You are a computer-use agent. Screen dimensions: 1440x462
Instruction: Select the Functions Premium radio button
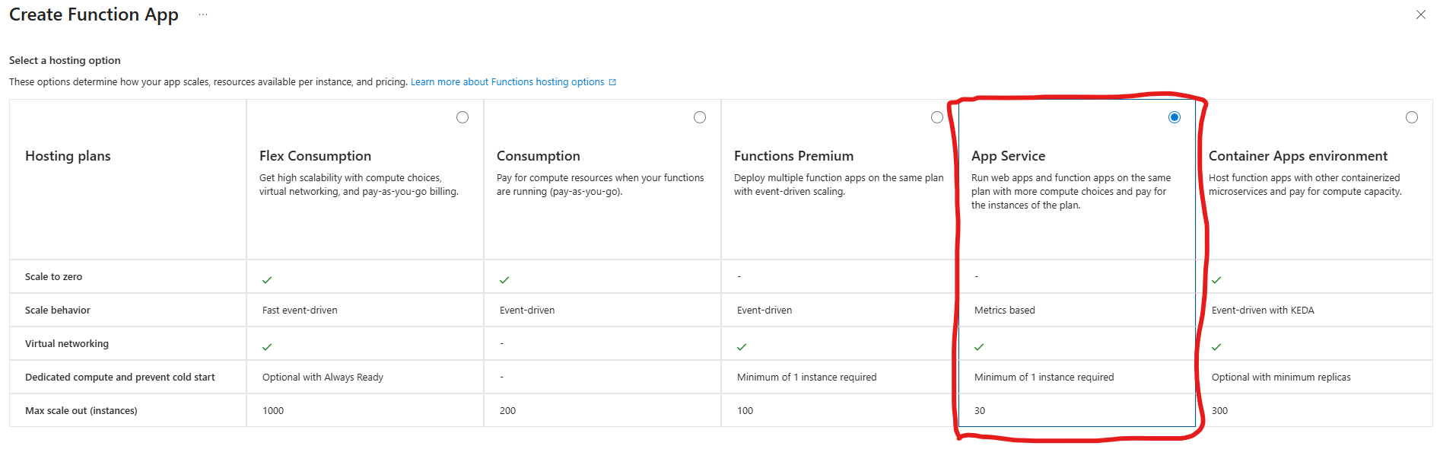[937, 117]
